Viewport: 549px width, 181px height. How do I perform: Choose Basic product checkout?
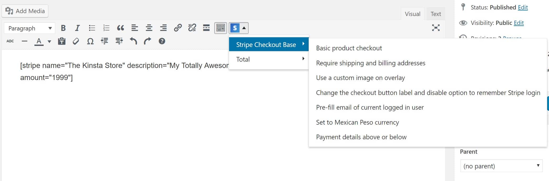[349, 48]
